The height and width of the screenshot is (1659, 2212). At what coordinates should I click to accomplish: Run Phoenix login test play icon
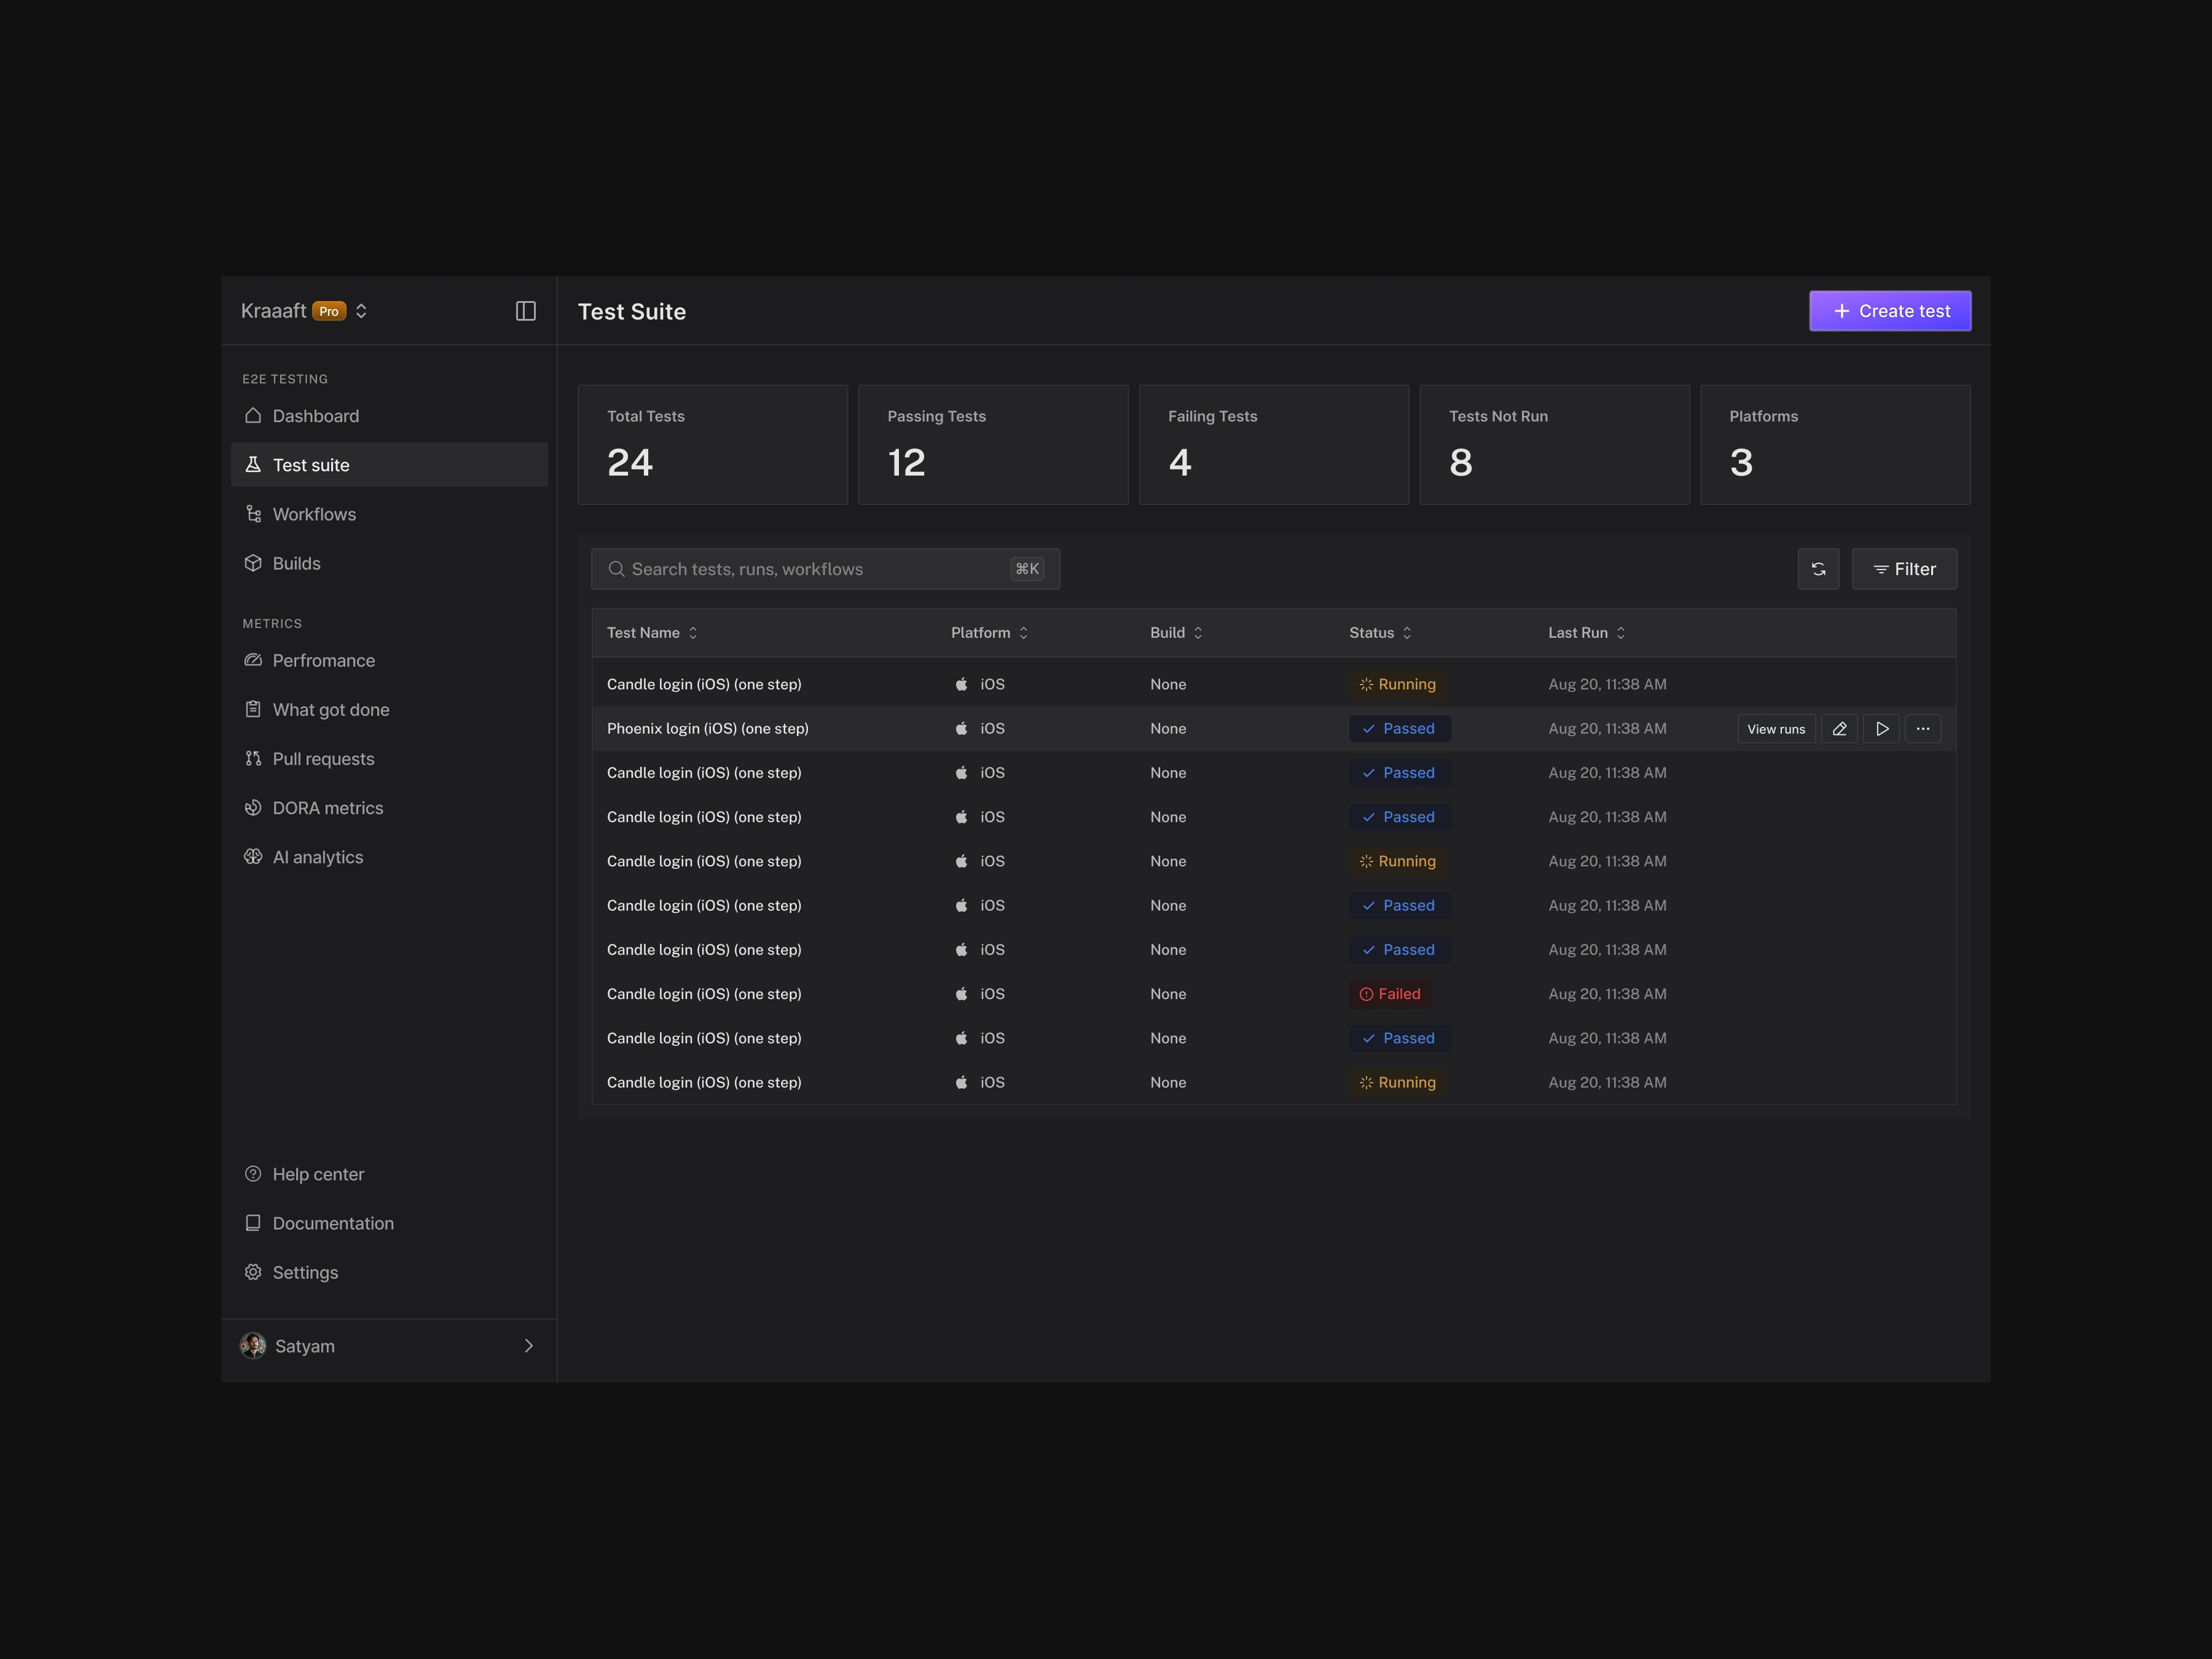pos(1881,729)
